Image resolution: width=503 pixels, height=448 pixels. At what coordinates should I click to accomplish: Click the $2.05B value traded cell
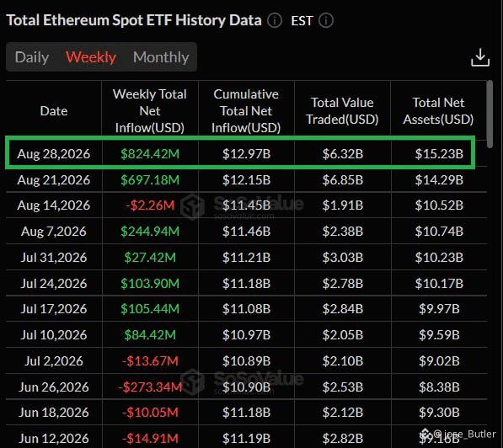[x=343, y=335]
